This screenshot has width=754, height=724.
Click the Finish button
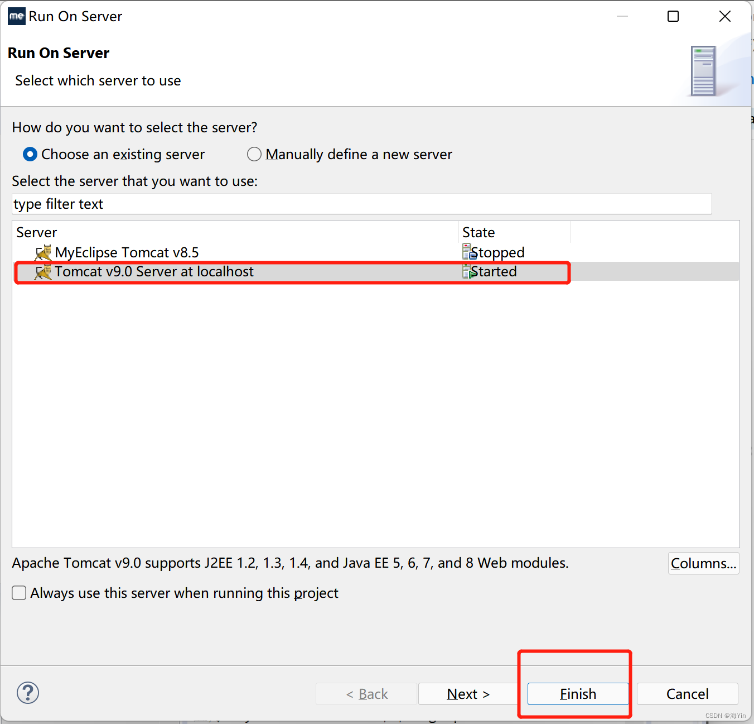(578, 694)
